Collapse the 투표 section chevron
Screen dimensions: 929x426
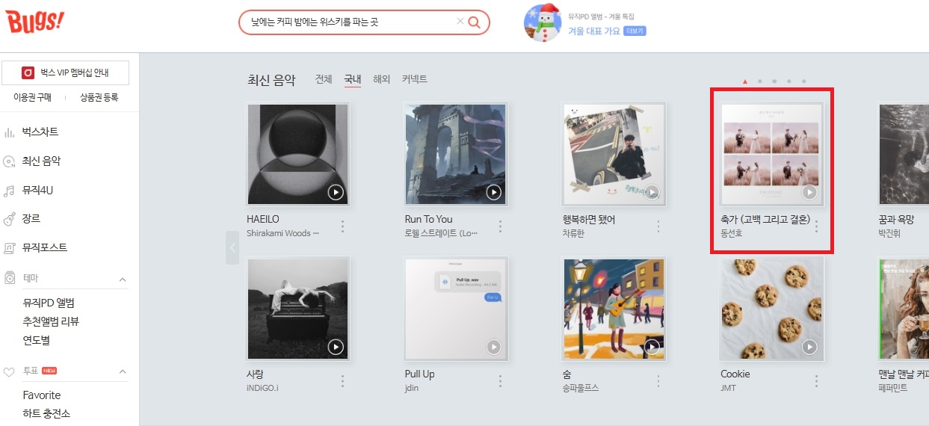pos(123,371)
